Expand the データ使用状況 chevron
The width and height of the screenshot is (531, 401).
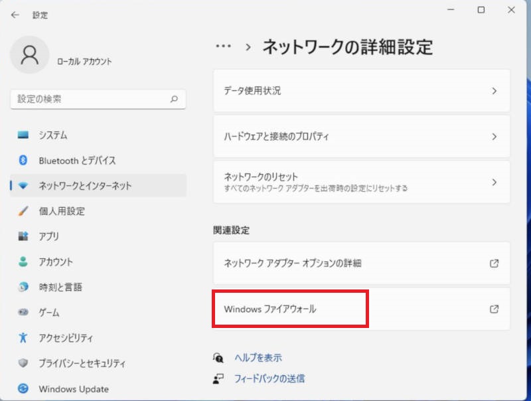tap(494, 91)
